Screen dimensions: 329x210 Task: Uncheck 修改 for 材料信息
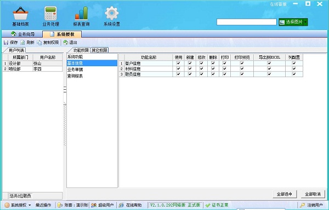[x=201, y=68]
